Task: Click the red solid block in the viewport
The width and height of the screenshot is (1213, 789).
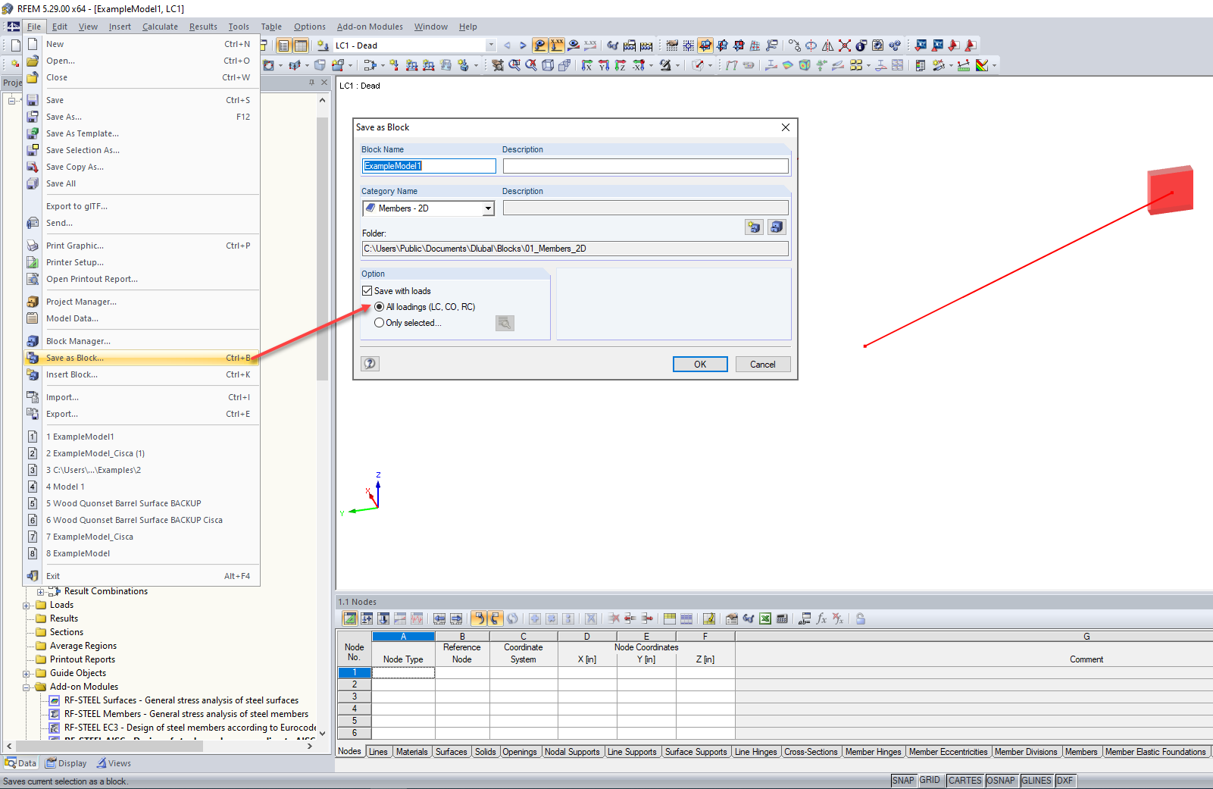Action: coord(1169,189)
